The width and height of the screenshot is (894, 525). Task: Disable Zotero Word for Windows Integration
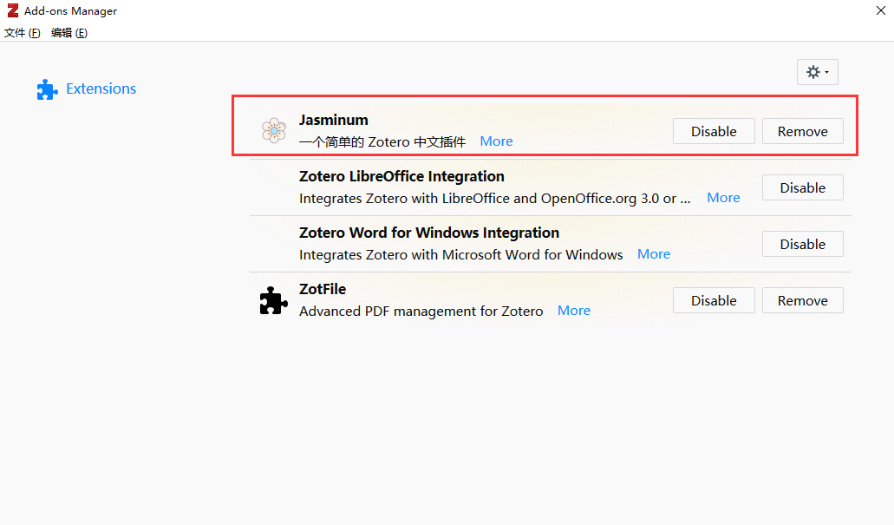click(803, 244)
